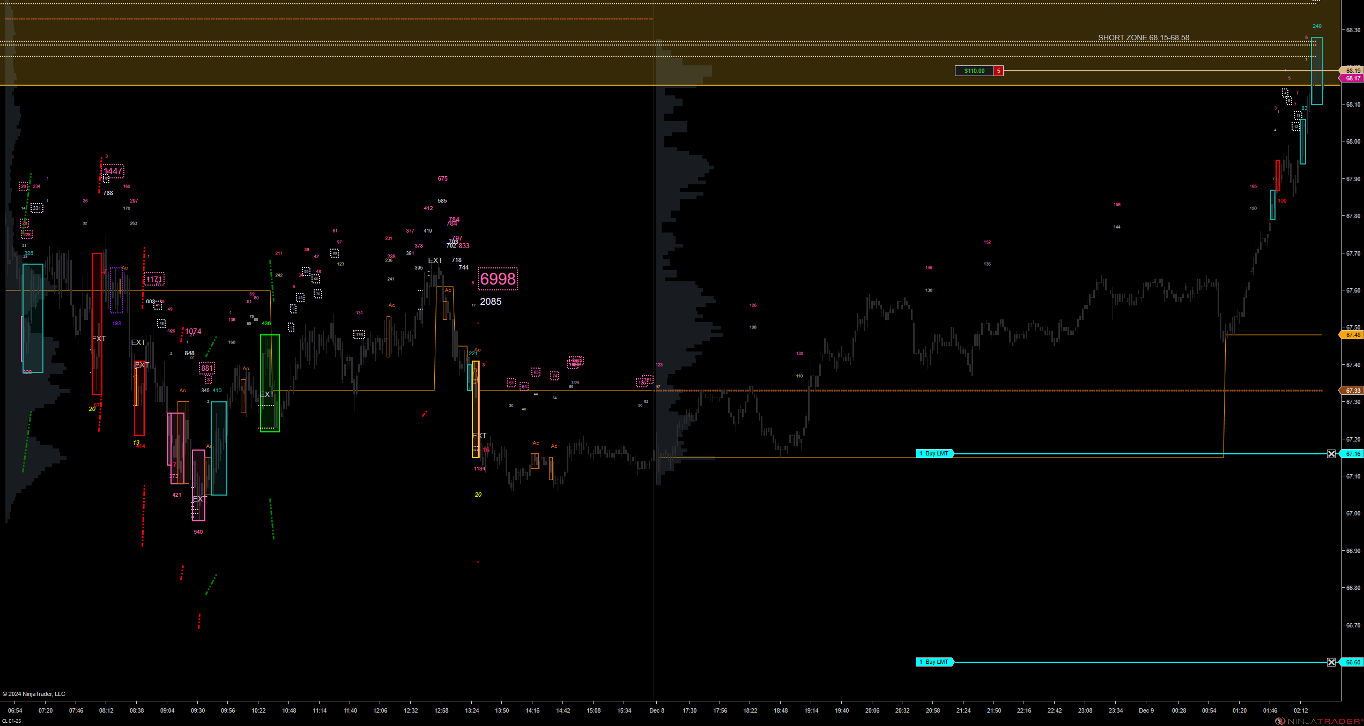This screenshot has width=1364, height=726.
Task: Click the Dec 8 date on time axis
Action: pos(656,710)
